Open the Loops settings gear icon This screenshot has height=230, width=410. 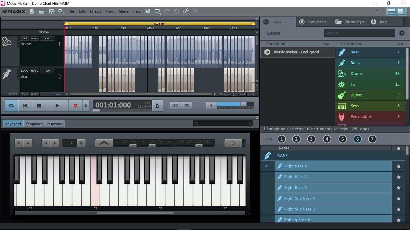(401, 33)
